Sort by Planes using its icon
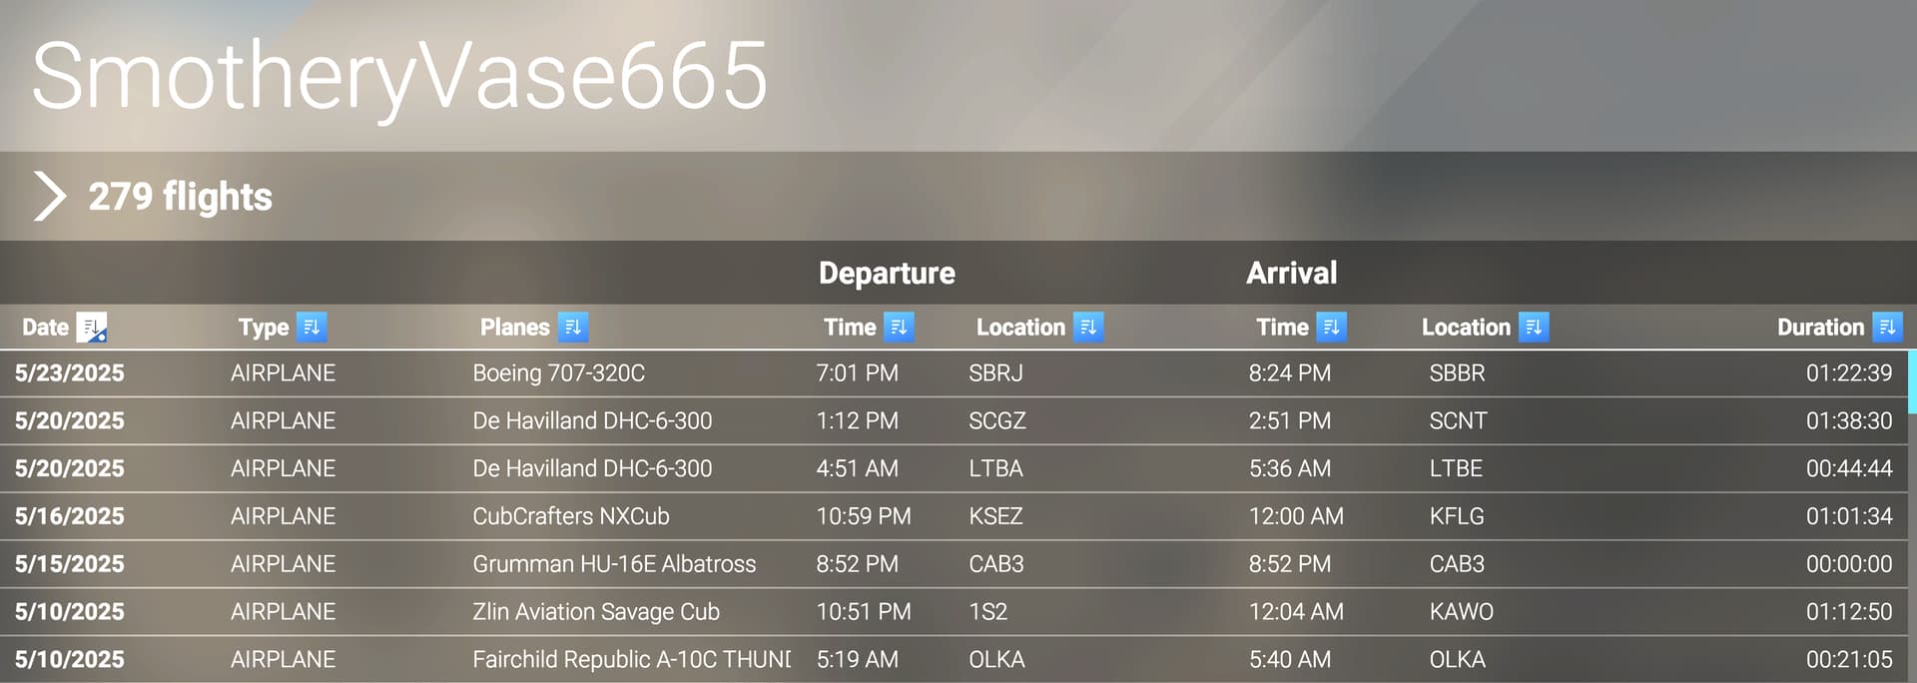Viewport: 1917px width, 683px height. 573,328
